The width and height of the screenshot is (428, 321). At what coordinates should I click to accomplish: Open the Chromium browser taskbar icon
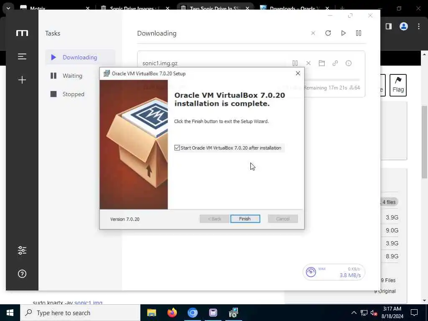pos(192,313)
